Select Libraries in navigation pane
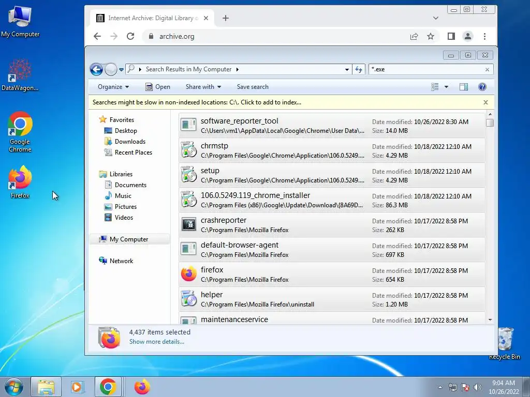 pos(115,174)
